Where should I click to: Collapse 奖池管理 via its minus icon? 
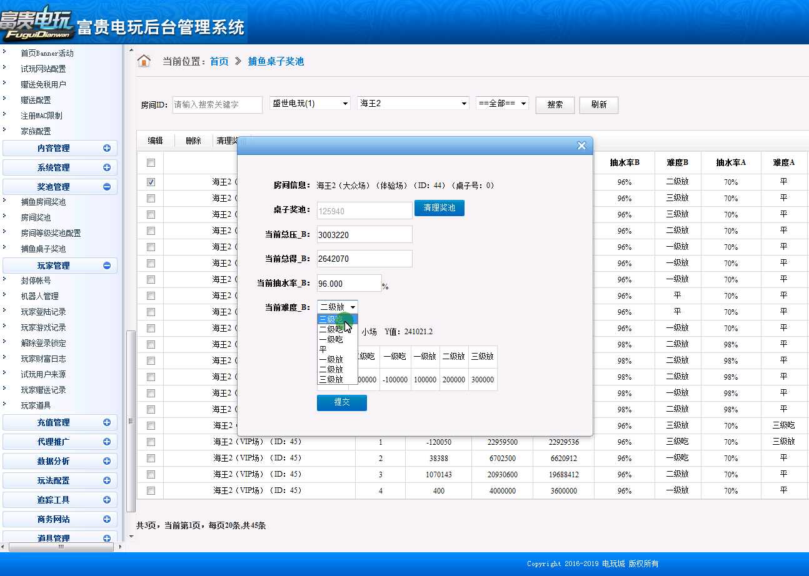point(107,187)
